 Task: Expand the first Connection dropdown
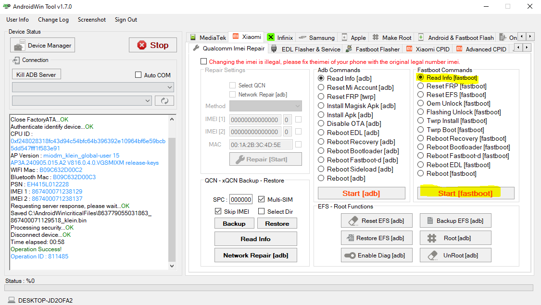pyautogui.click(x=93, y=87)
